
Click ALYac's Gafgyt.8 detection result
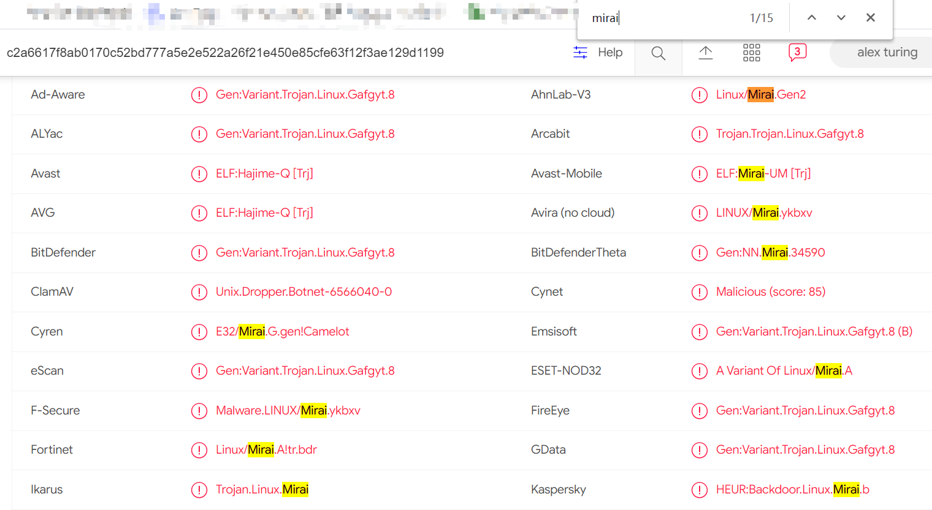pos(305,134)
